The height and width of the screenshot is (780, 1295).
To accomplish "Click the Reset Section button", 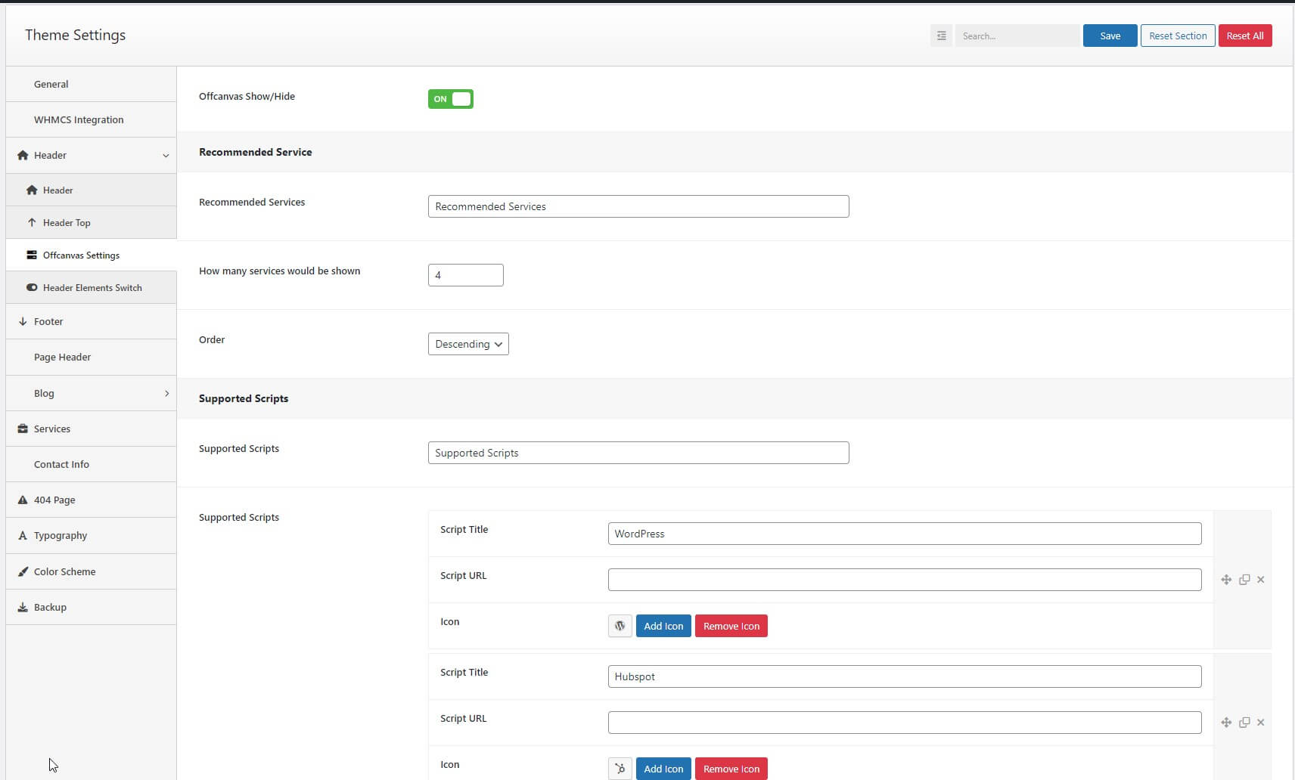I will [1178, 36].
